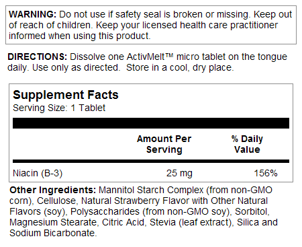Click the 156% daily value figure

(266, 174)
